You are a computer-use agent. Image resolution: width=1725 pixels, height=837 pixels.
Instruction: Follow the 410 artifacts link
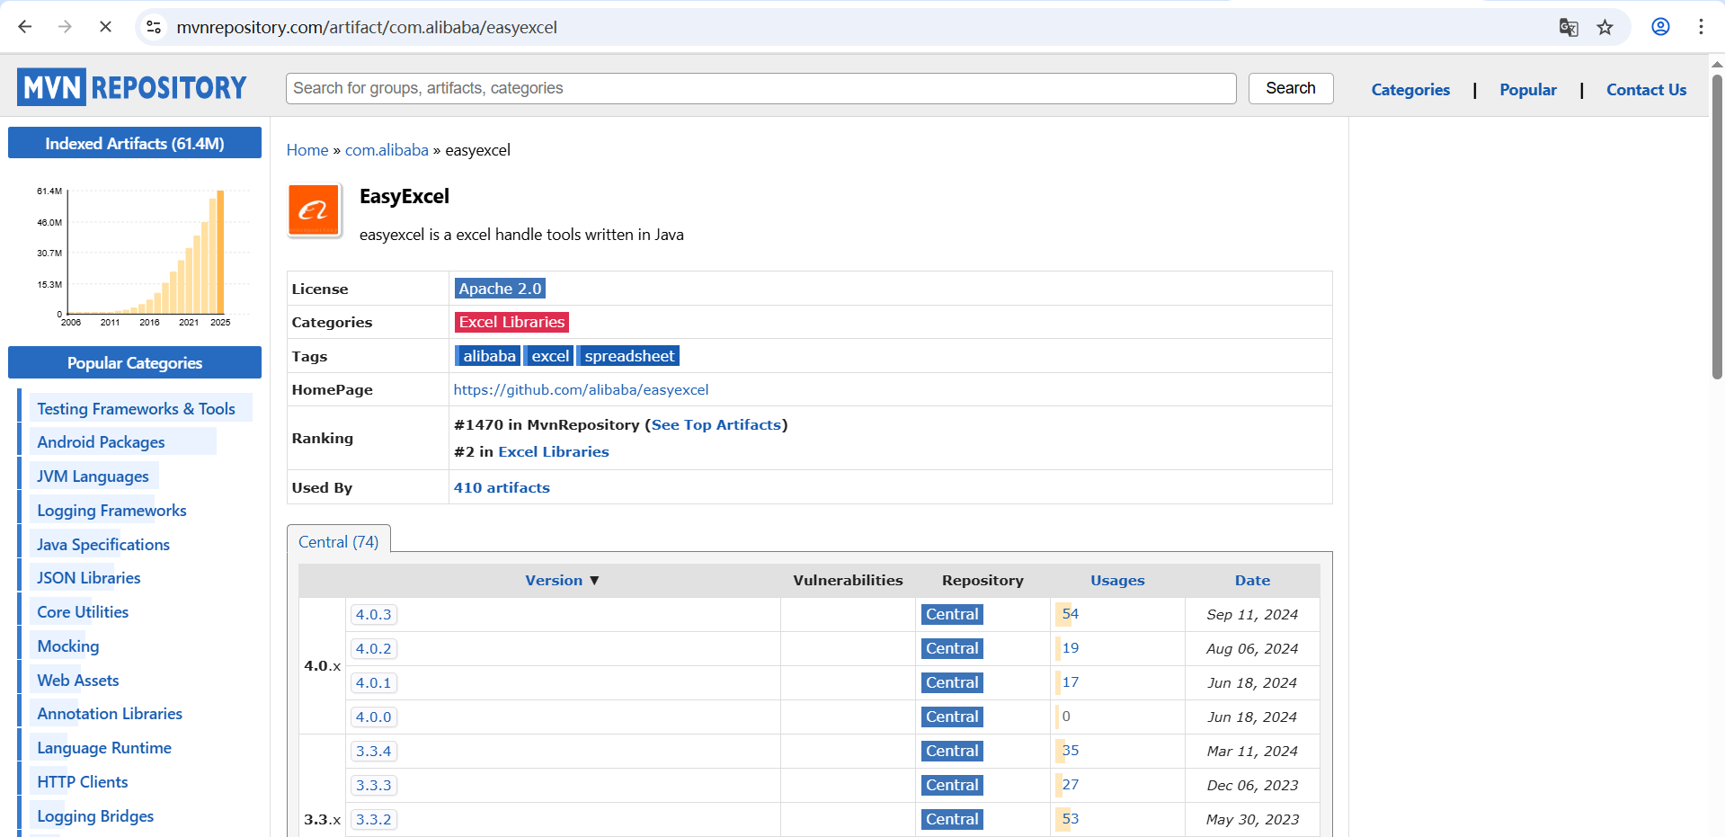[502, 487]
